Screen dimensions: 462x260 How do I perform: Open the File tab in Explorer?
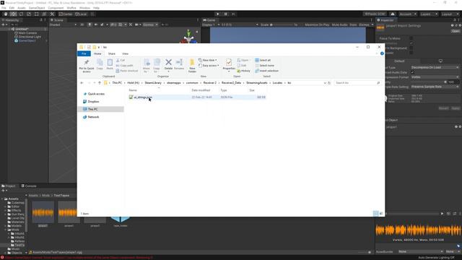tap(84, 53)
